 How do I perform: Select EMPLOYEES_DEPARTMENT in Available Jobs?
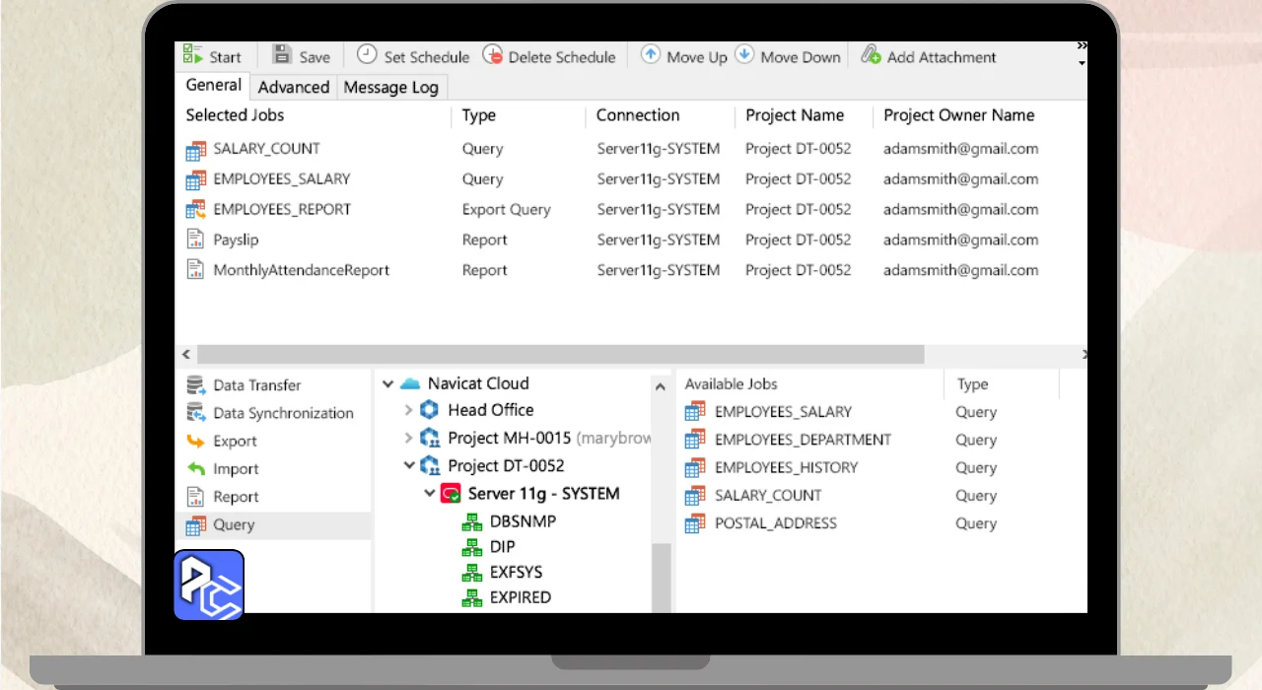(x=802, y=440)
